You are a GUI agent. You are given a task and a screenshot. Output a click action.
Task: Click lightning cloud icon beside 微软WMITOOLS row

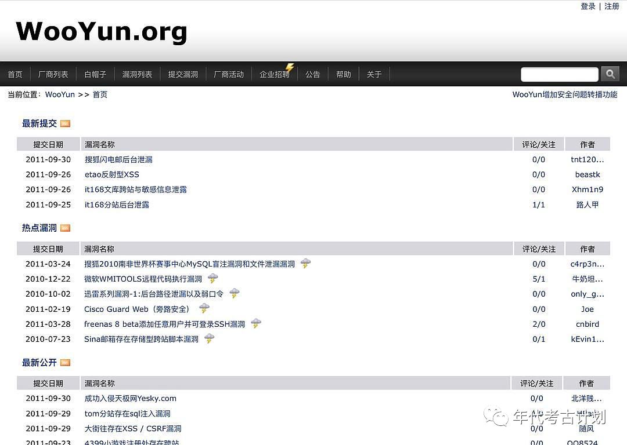(x=213, y=278)
